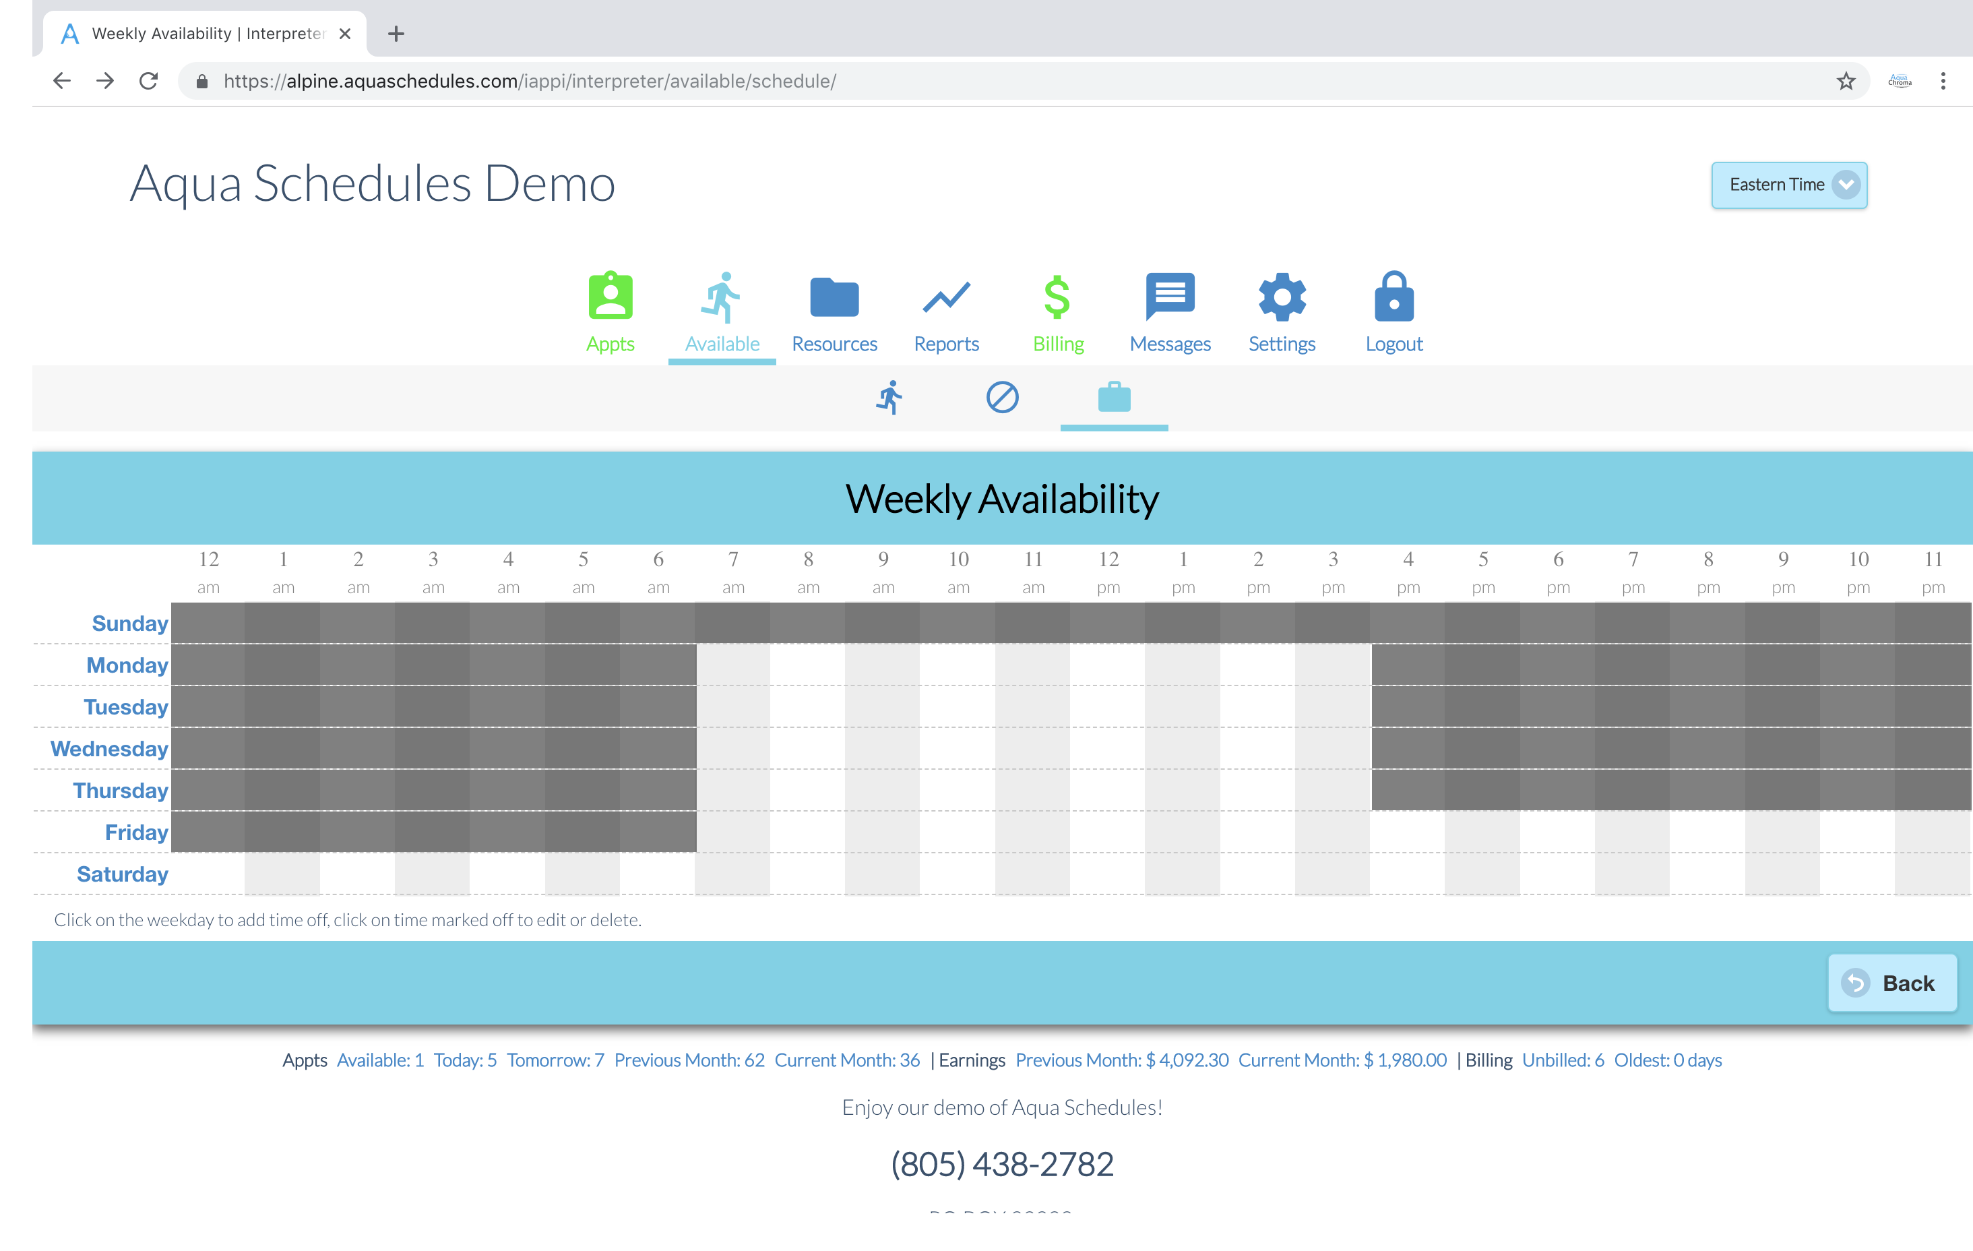1973x1251 pixels.
Task: Open the Reports chart icon
Action: pos(946,297)
